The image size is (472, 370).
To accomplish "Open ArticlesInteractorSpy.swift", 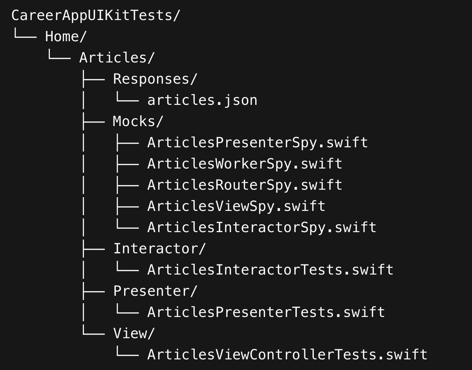I will point(262,227).
